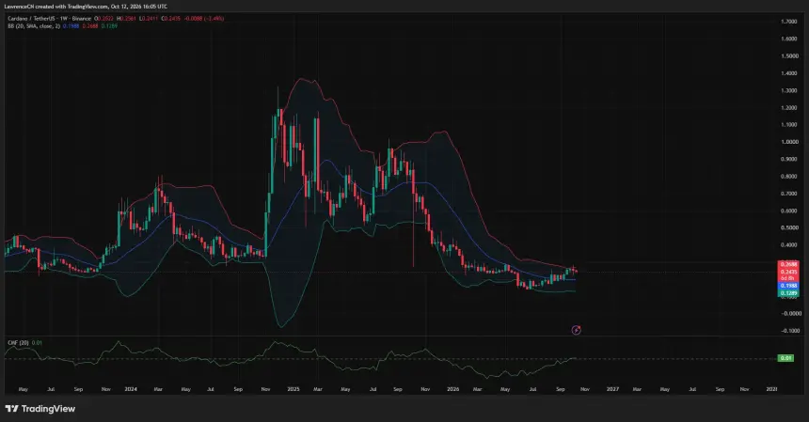The image size is (809, 422).
Task: Click the red 0.2688 upper band price label
Action: coord(788,264)
